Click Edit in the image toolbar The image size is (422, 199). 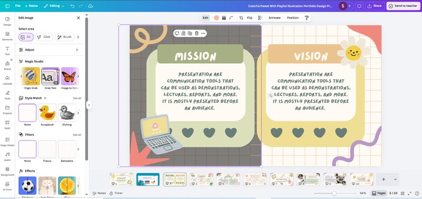(206, 18)
